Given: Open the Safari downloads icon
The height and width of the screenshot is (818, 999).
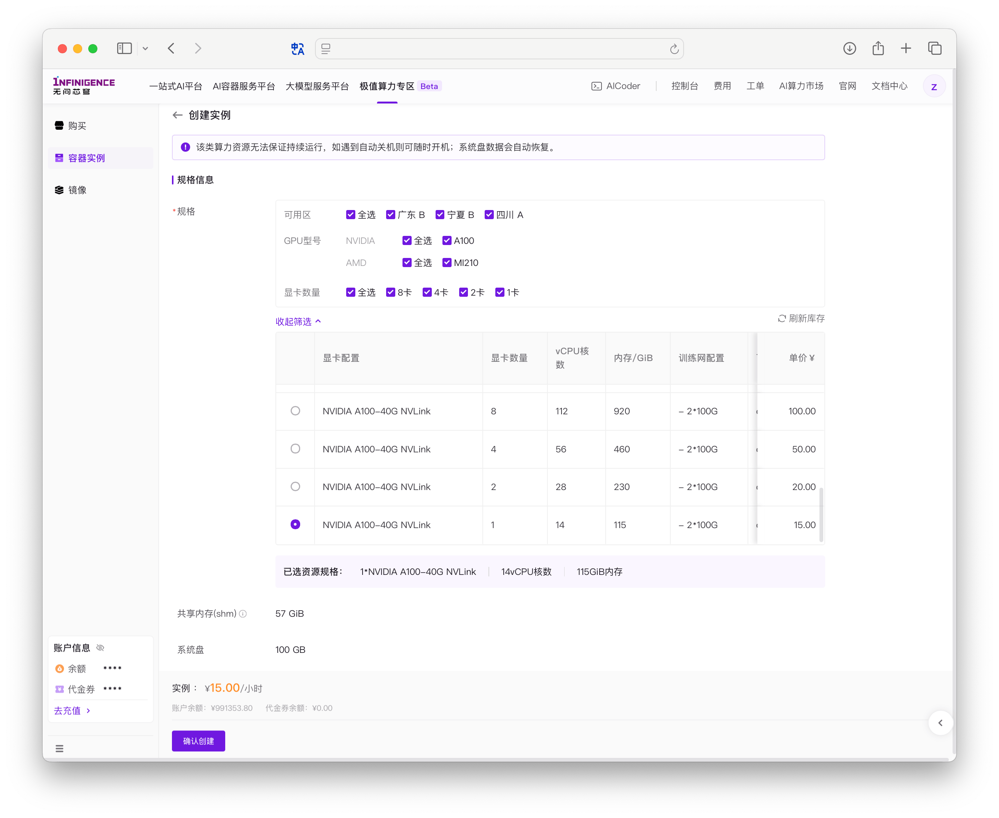Looking at the screenshot, I should pos(849,49).
